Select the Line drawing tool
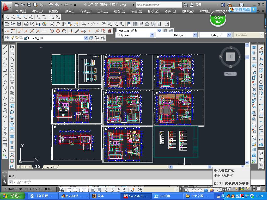The image size is (267, 200). click(5, 47)
